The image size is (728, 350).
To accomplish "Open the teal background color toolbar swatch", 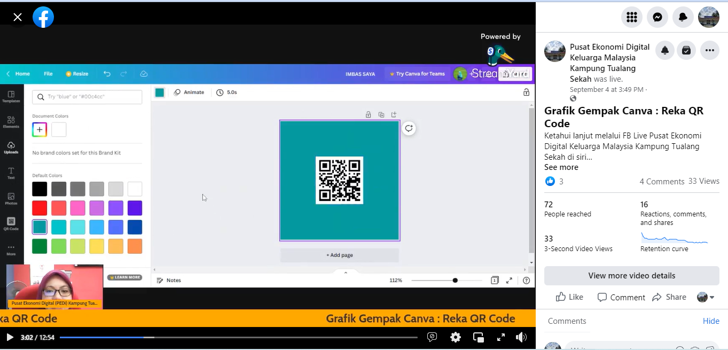I will pos(160,92).
